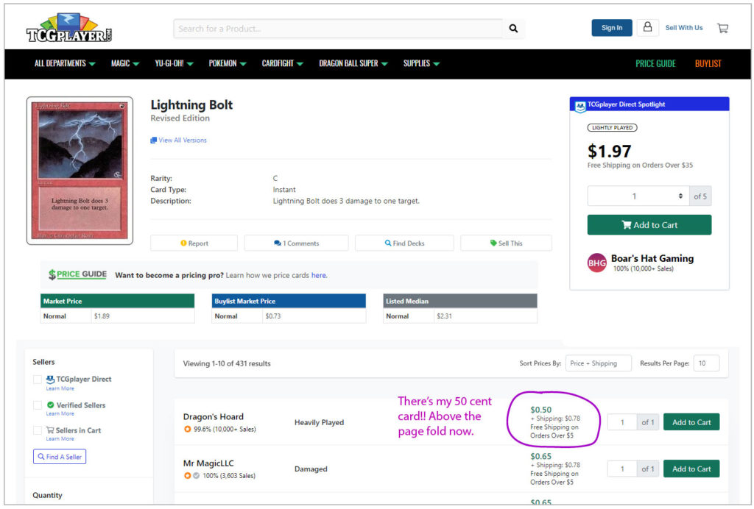Click the $1.89 Market Price value
This screenshot has width=754, height=509.
pos(102,316)
